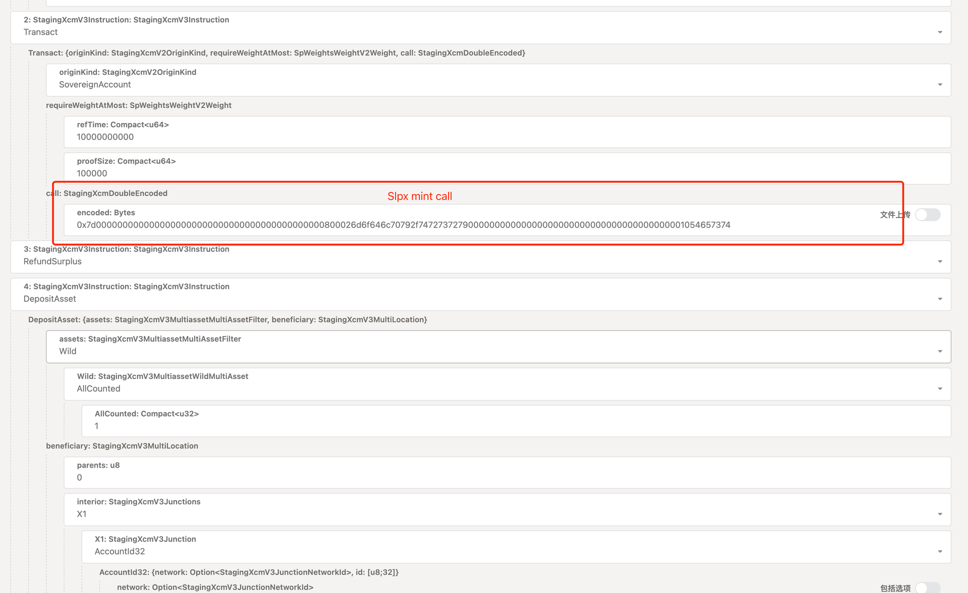This screenshot has width=968, height=593.
Task: Expand the originKind SovereignAccount dropdown
Action: 939,85
